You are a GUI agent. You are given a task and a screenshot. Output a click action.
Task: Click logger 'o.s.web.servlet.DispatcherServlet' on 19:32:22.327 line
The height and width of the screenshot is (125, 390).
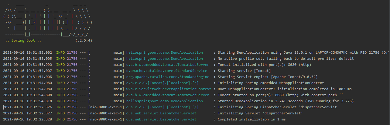(x=161, y=113)
